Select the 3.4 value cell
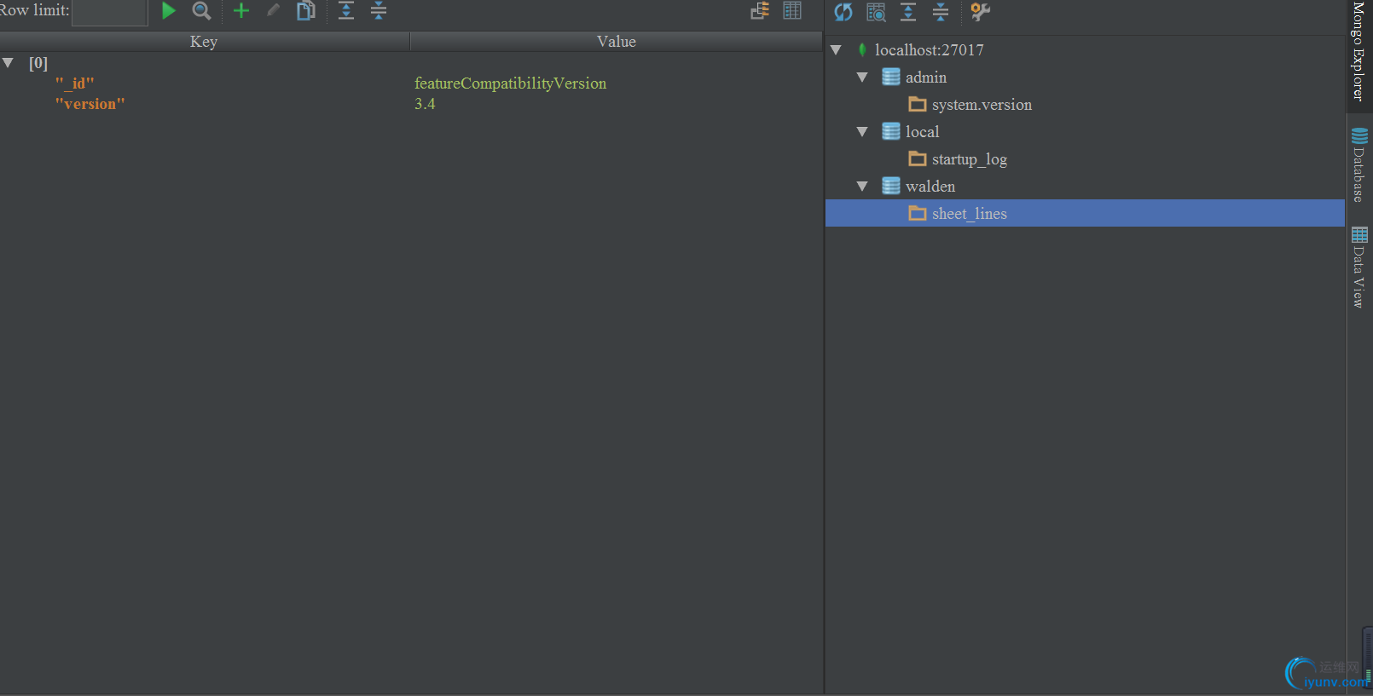Screen dimensions: 1373x696 click(x=425, y=104)
